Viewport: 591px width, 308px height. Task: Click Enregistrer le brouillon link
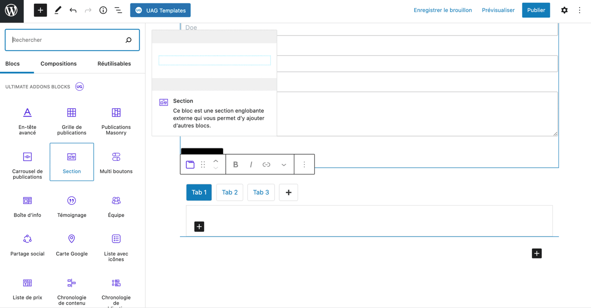pos(442,10)
